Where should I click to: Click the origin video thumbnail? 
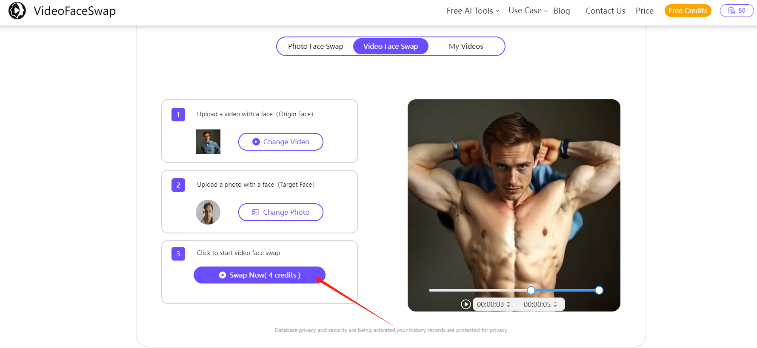208,142
